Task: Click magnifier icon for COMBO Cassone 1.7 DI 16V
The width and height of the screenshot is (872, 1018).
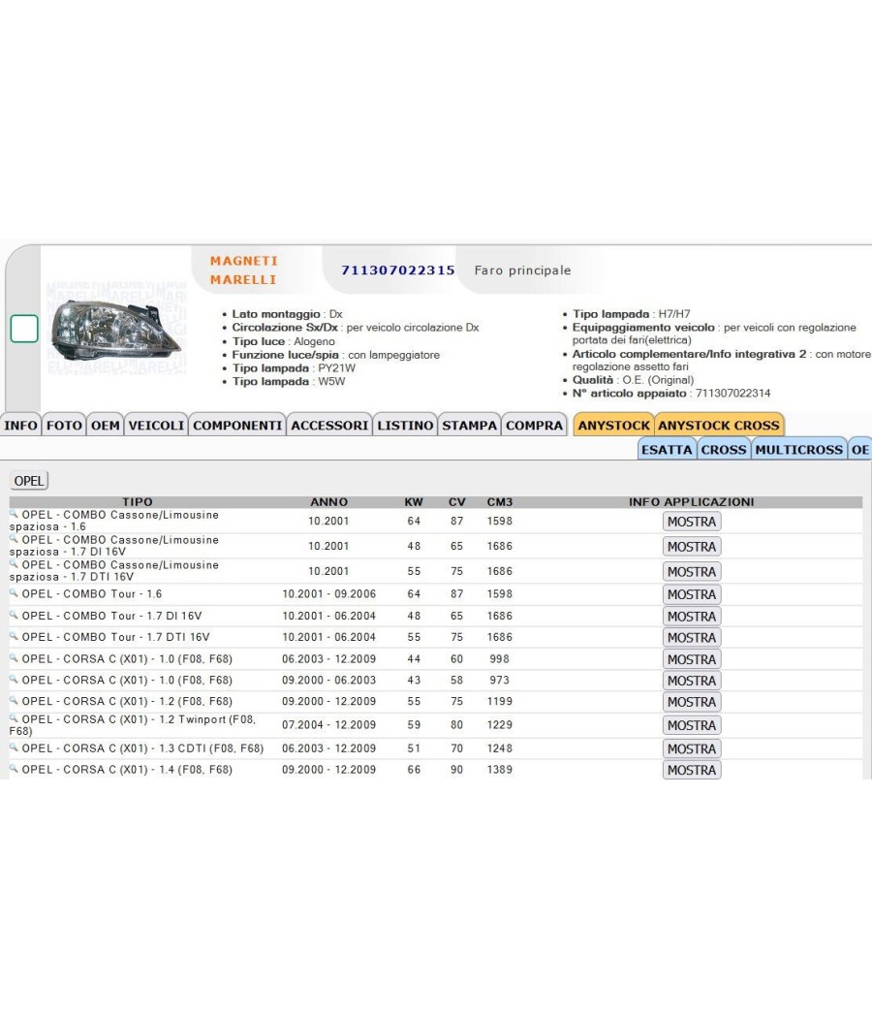Action: pyautogui.click(x=14, y=539)
